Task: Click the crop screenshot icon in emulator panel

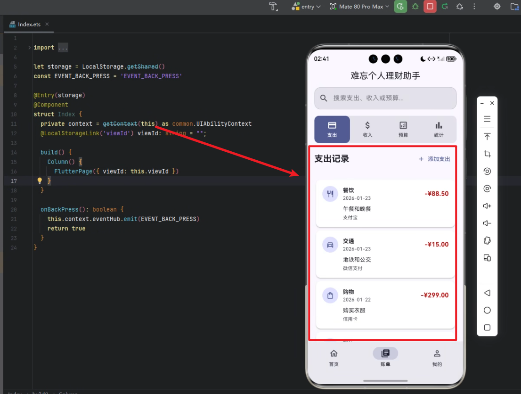Action: coord(487,154)
